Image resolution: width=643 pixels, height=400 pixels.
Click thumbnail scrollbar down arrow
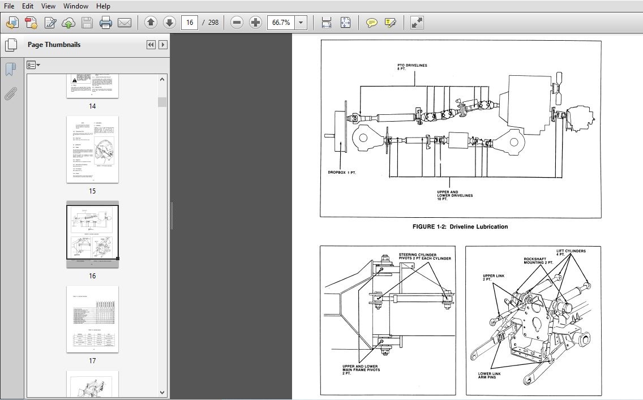click(x=162, y=393)
